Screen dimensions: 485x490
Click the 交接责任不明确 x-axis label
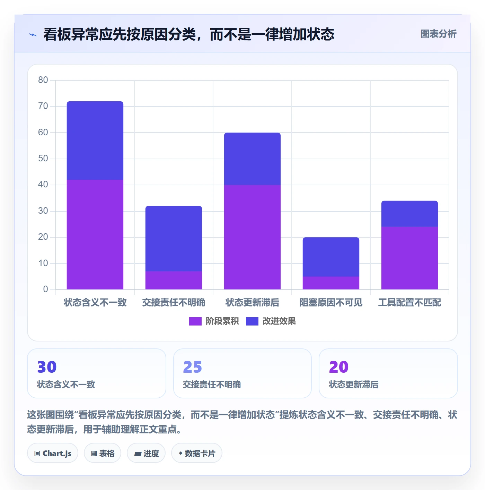tap(174, 303)
